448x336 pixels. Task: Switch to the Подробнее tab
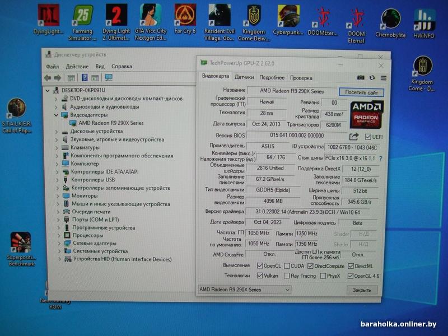coord(272,77)
